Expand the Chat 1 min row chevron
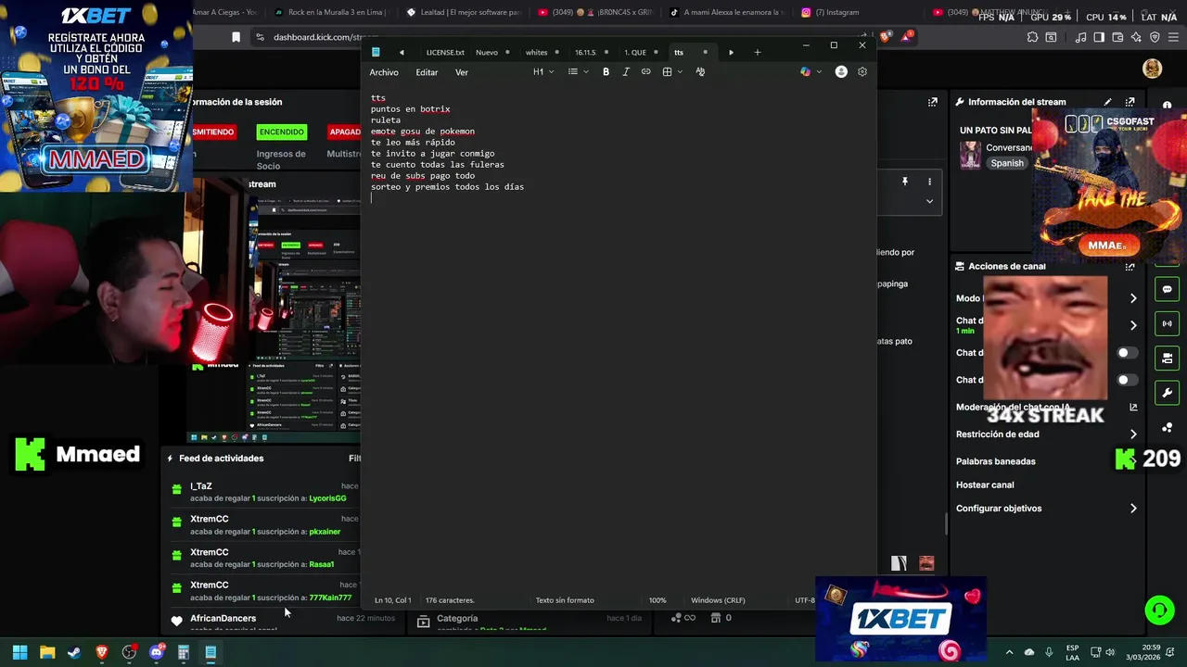This screenshot has width=1187, height=667. point(1133,325)
